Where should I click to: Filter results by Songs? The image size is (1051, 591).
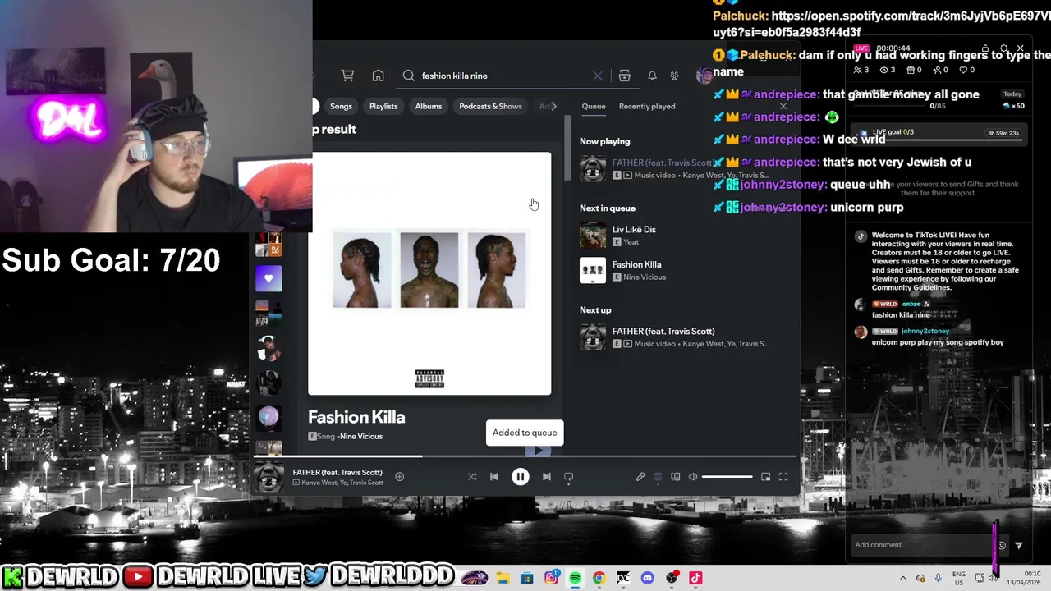click(341, 106)
